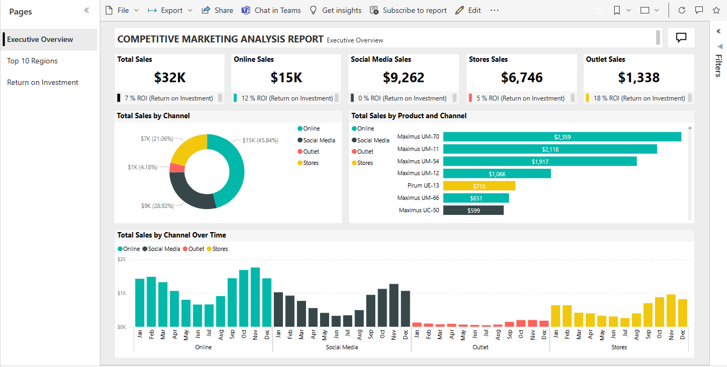Image resolution: width=727 pixels, height=367 pixels.
Task: Switch to the Top 10 Regions page
Action: [32, 61]
